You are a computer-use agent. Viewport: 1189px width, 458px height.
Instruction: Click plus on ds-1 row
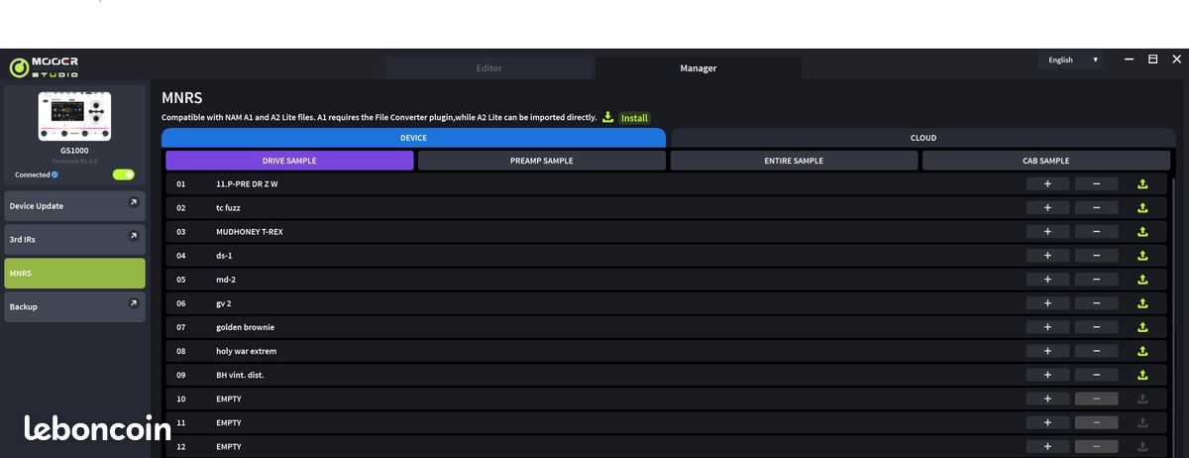(x=1047, y=255)
